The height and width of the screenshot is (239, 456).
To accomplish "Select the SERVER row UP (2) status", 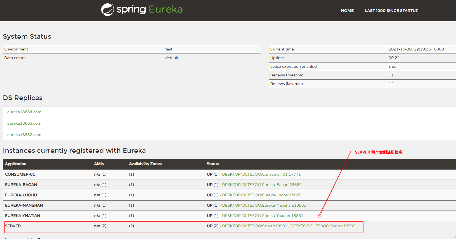I will pyautogui.click(x=213, y=226).
